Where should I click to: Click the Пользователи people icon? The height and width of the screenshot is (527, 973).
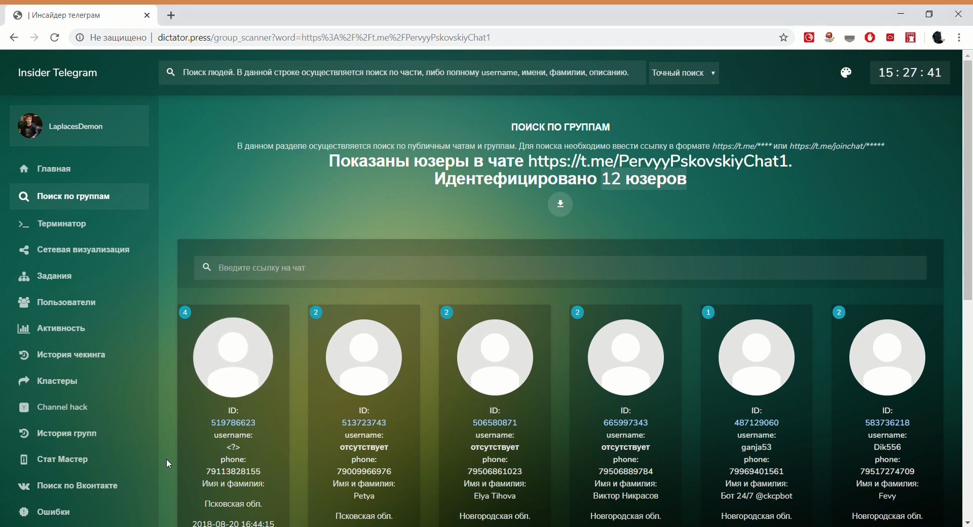click(x=24, y=303)
